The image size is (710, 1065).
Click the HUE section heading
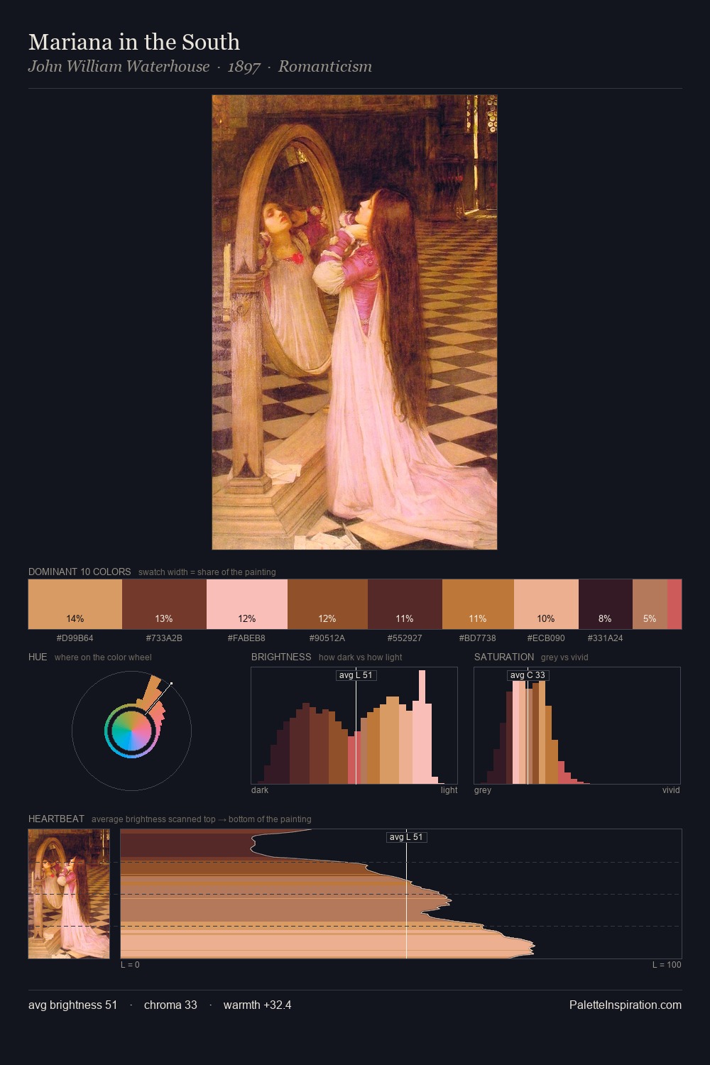(x=38, y=657)
